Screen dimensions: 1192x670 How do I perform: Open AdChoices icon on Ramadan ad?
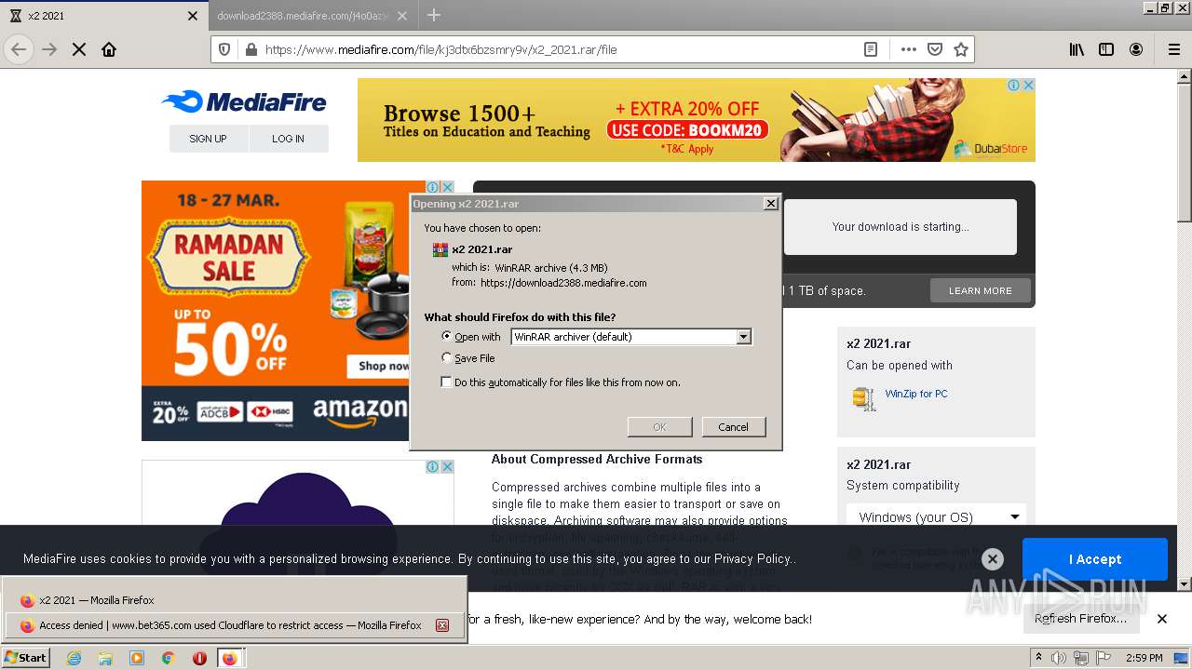(x=433, y=187)
